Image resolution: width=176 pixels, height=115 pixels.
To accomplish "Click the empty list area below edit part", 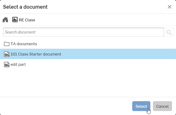I will pos(88,83).
